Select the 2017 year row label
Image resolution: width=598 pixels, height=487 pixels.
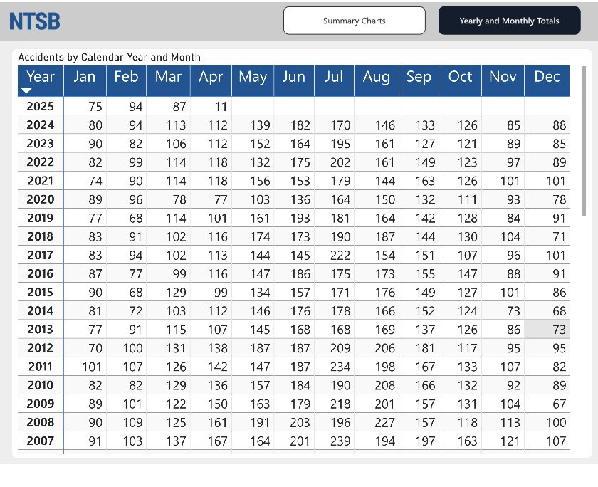coord(41,255)
